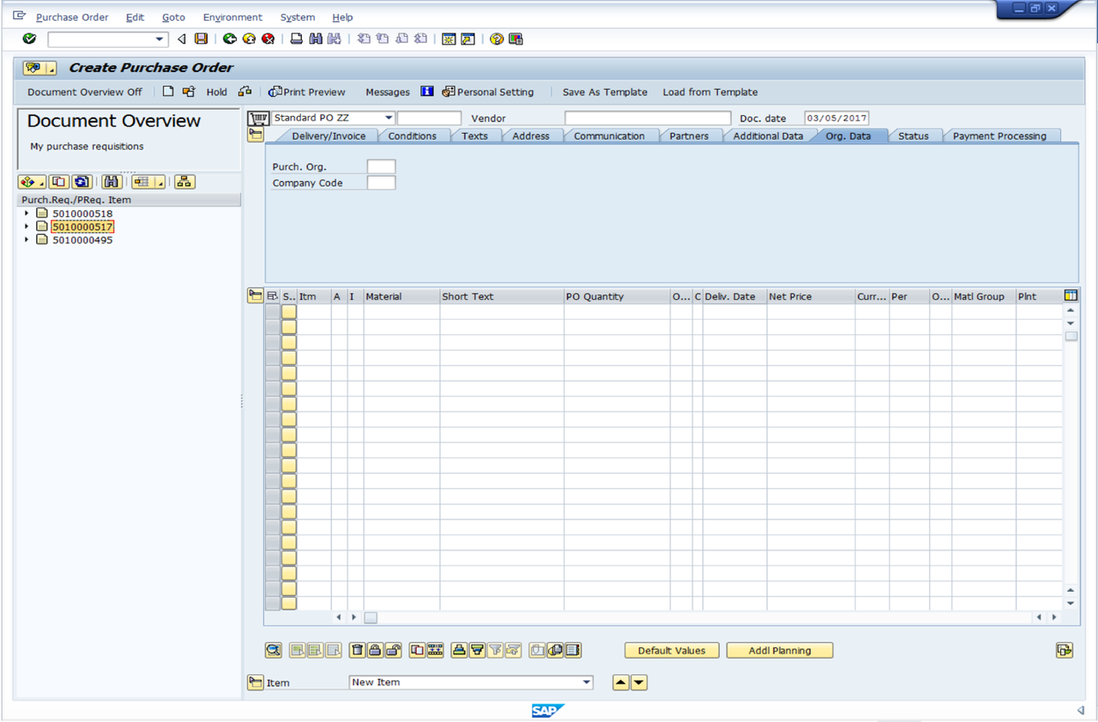Click the Company Code input field

(381, 183)
